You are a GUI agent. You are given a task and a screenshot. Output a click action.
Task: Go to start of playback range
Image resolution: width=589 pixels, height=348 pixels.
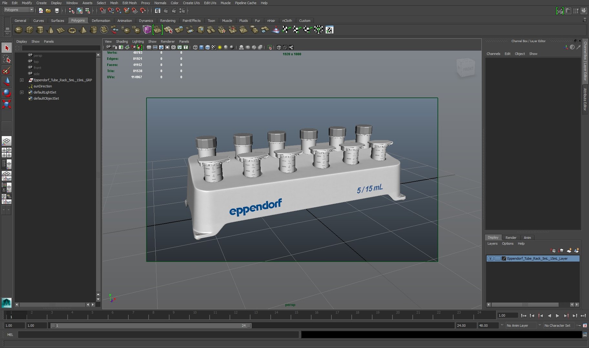tap(523, 316)
